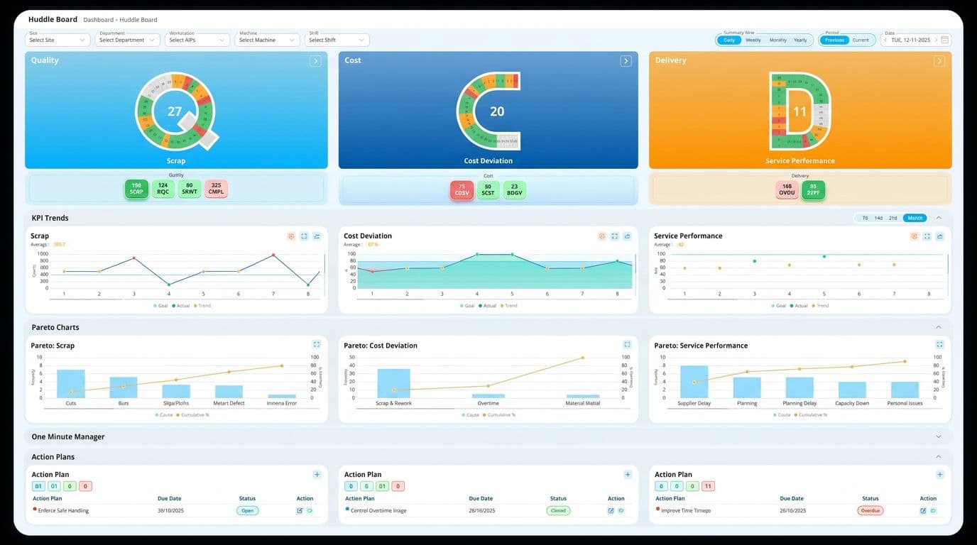Open the Cost card arrow icon

626,61
